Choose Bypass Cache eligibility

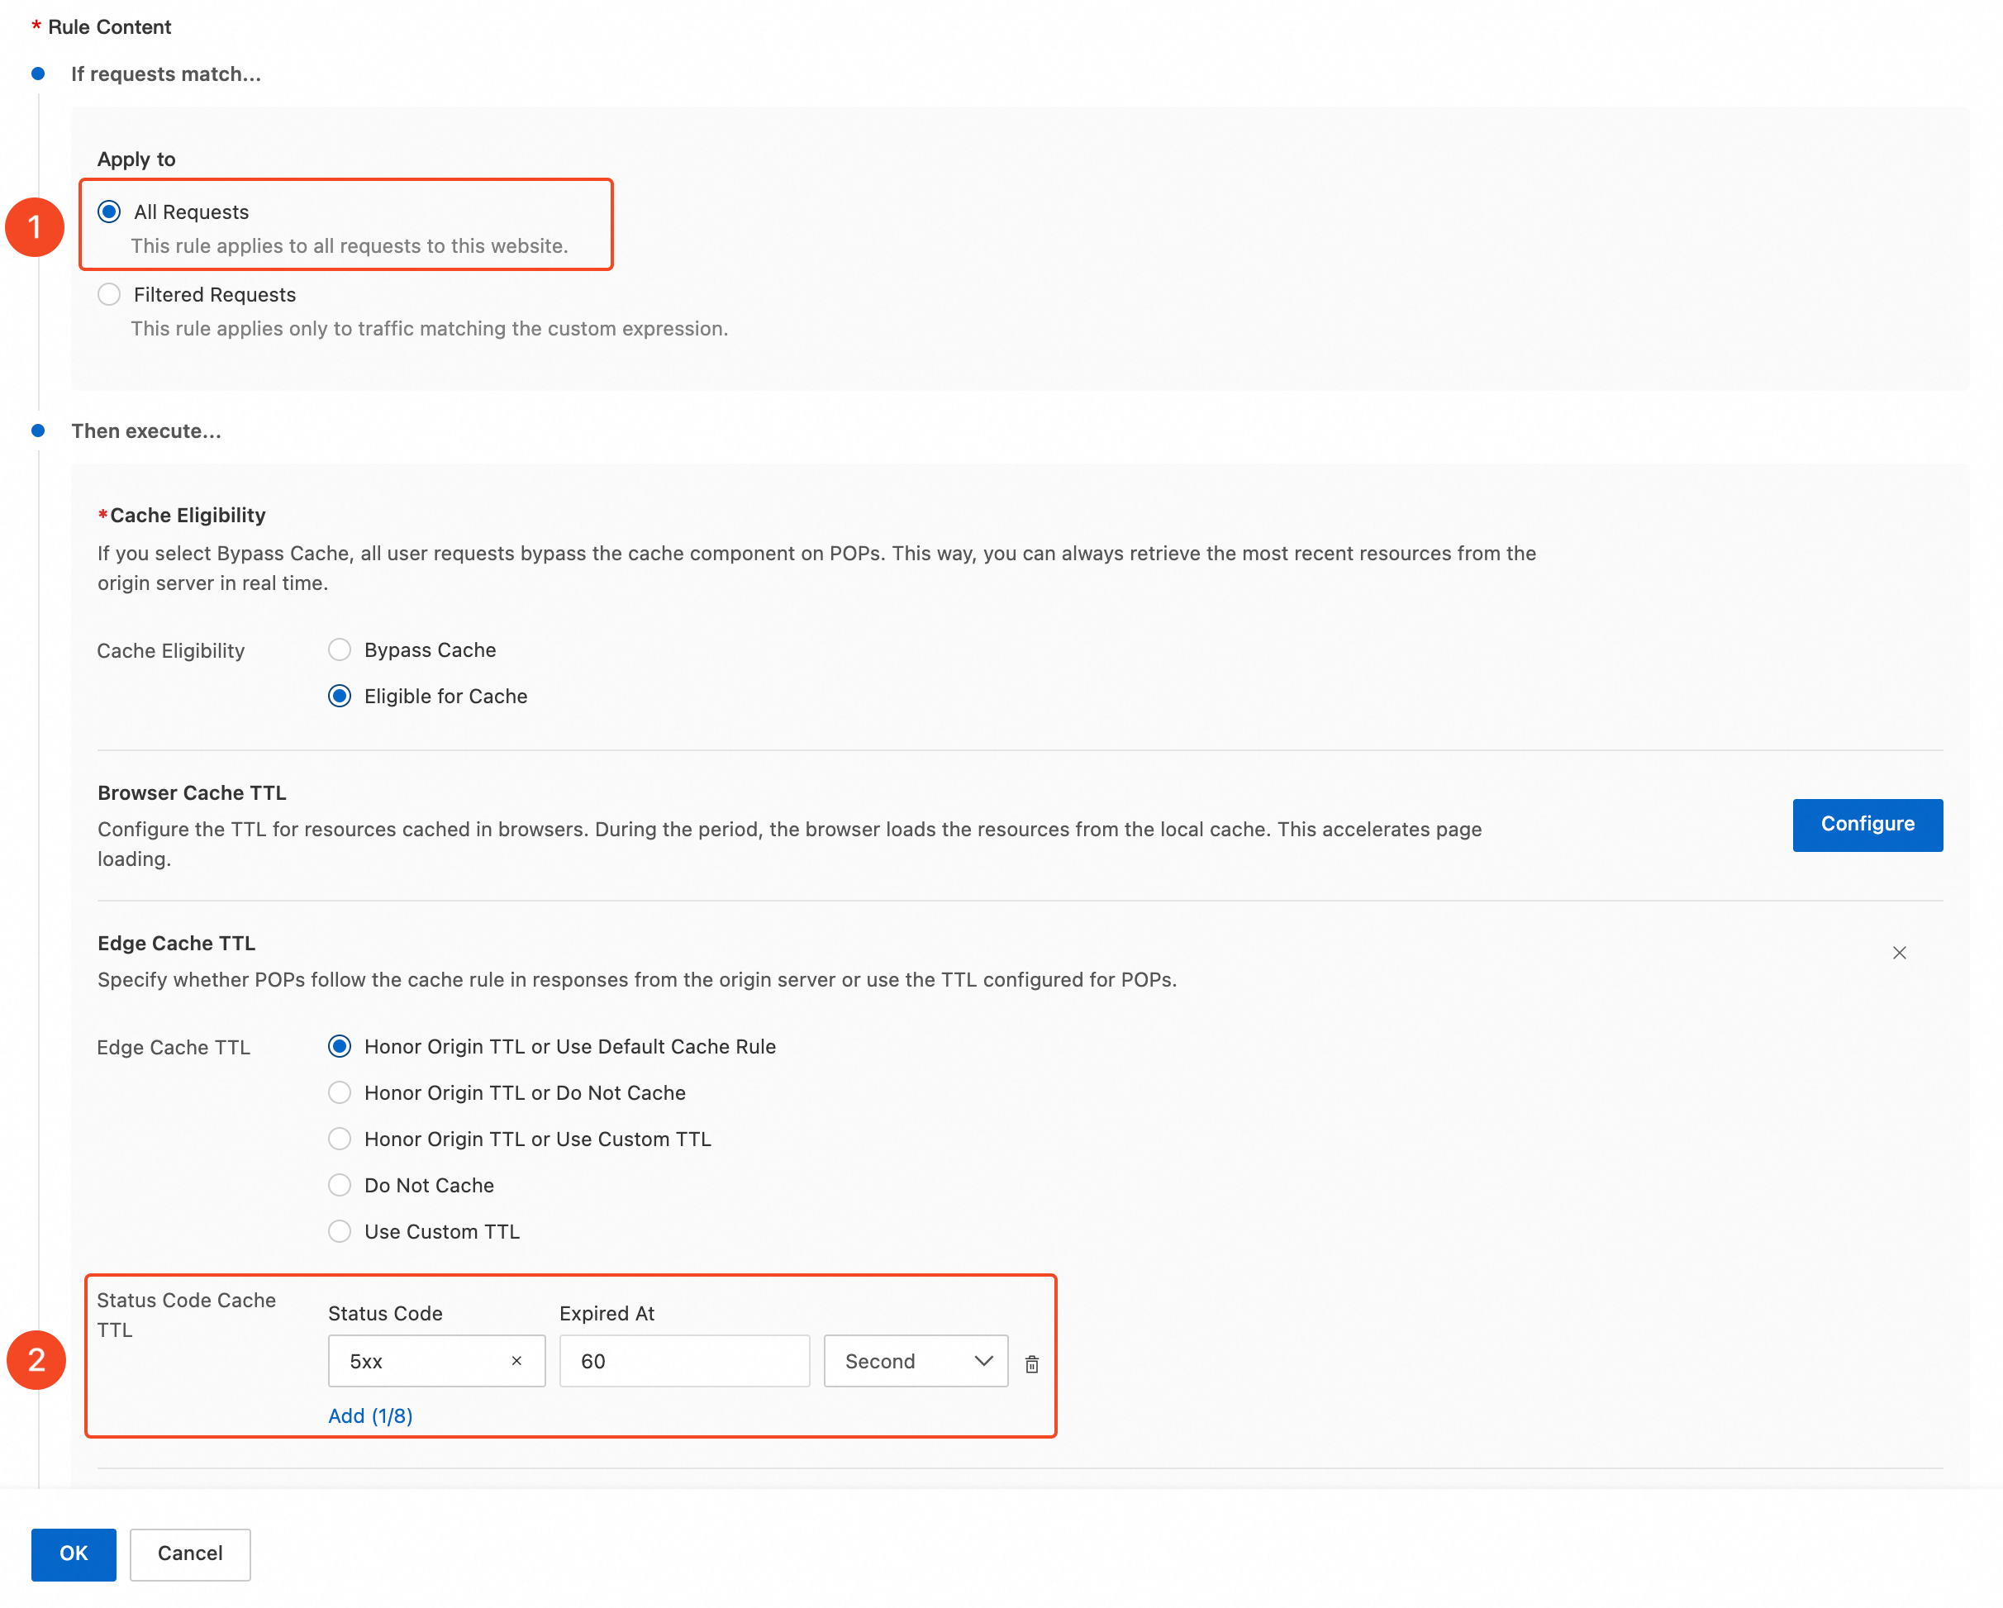[340, 650]
